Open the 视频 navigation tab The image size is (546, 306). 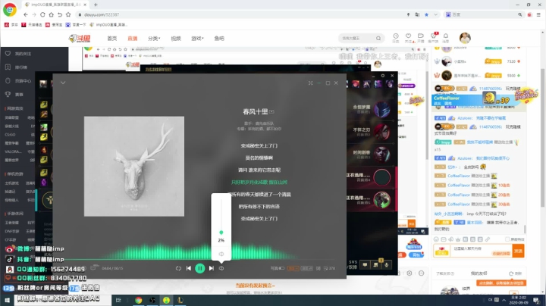176,38
